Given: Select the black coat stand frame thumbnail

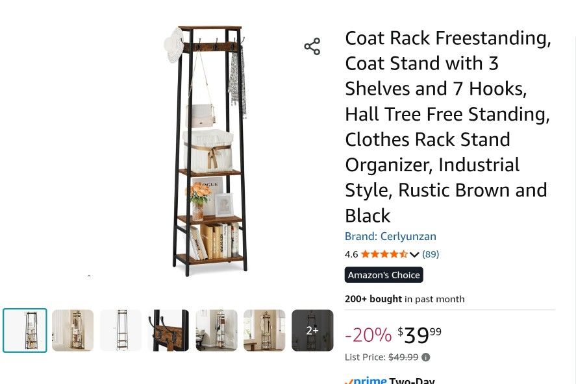Looking at the screenshot, I should point(120,330).
